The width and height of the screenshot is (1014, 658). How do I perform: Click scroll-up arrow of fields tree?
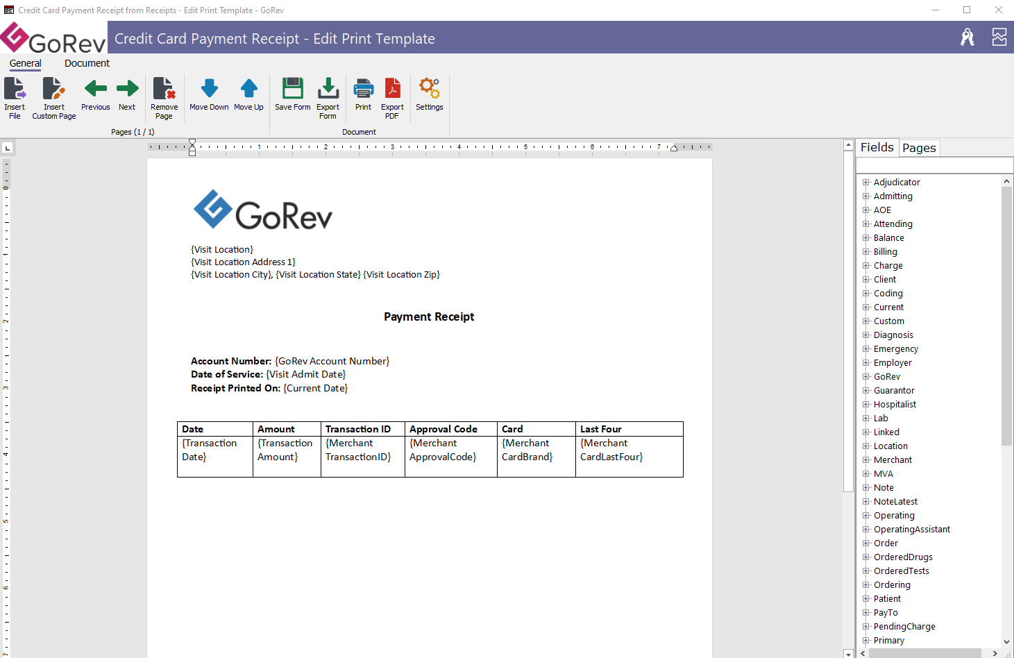coord(1007,181)
